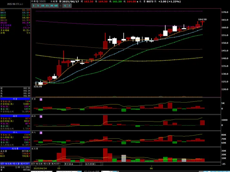Viewport: 230px width, 172px height.
Task: Click the +2.00 (+1.23%) change in header
Action: [169, 2]
